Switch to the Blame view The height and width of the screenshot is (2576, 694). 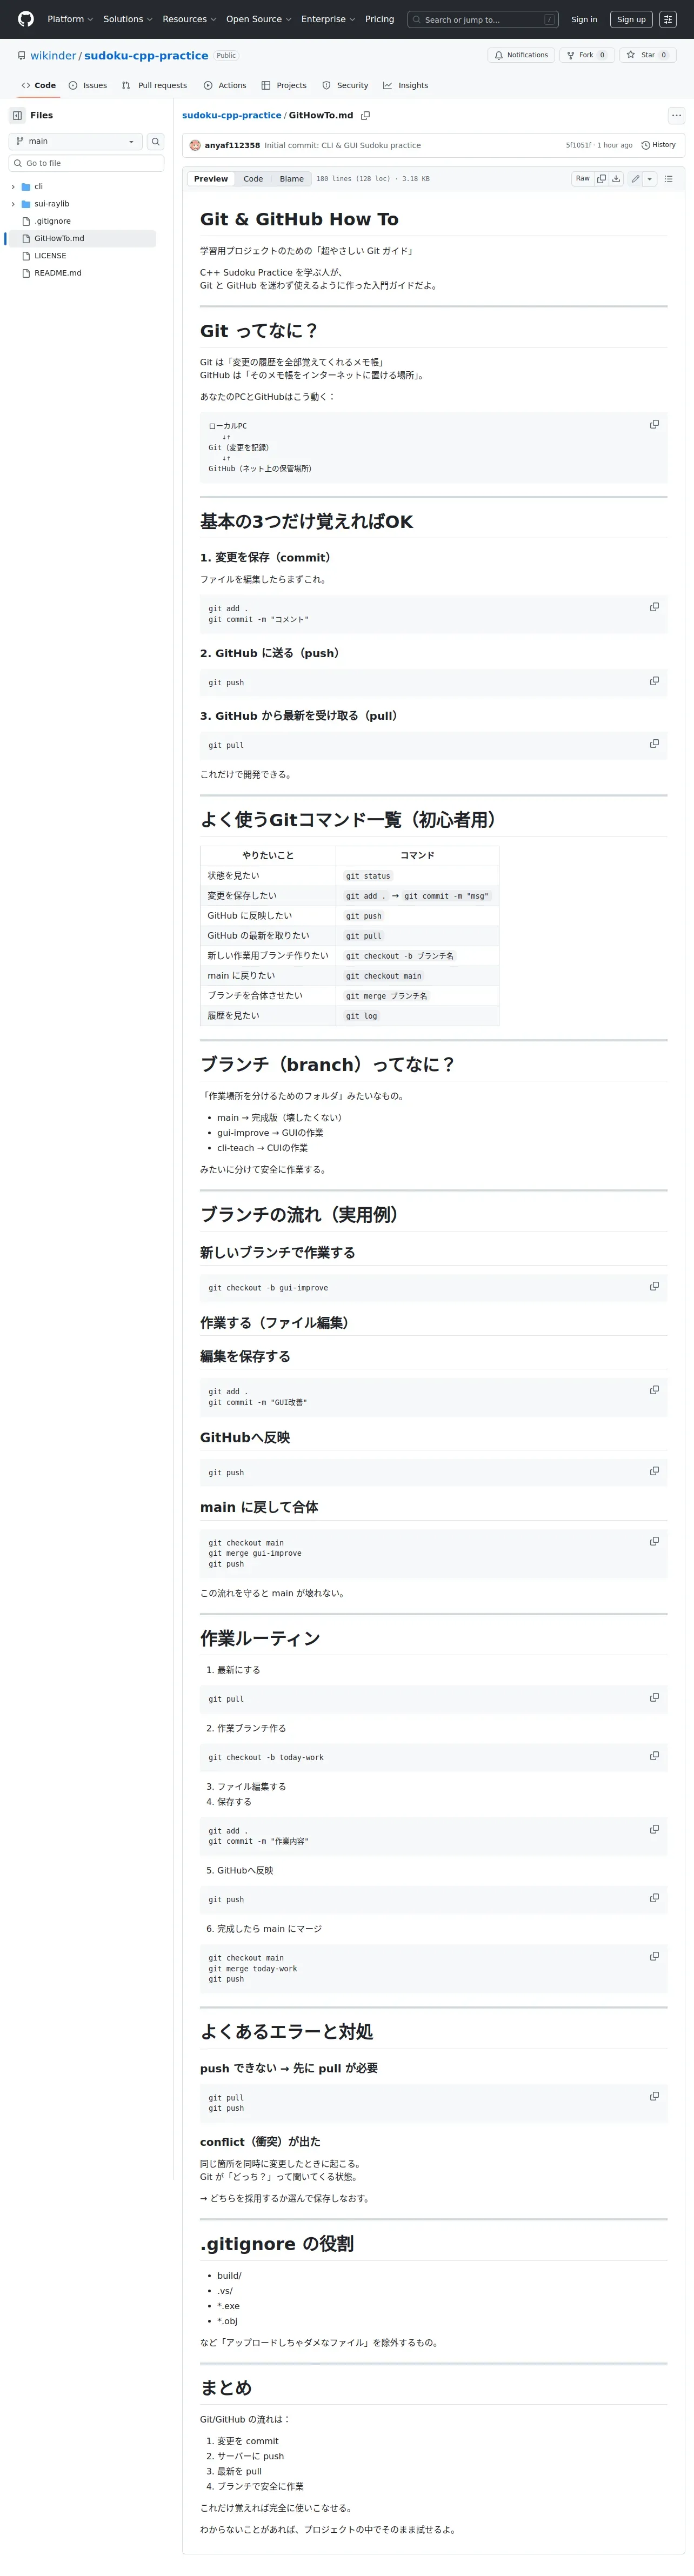click(292, 179)
